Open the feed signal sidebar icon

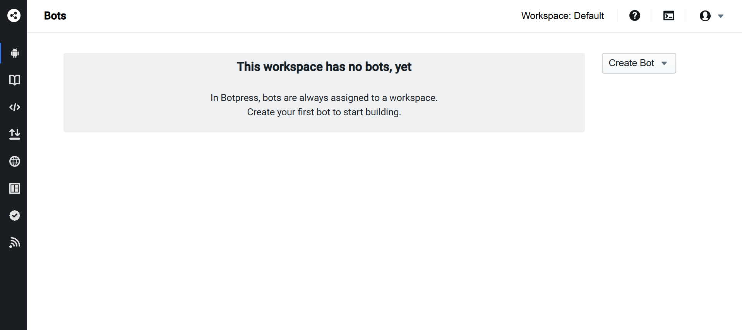[15, 243]
